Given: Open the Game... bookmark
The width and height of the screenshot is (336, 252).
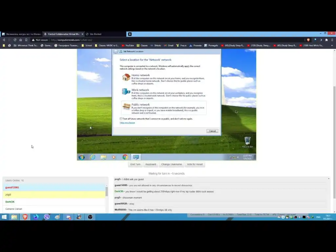Looking at the screenshot, I should (46, 45).
